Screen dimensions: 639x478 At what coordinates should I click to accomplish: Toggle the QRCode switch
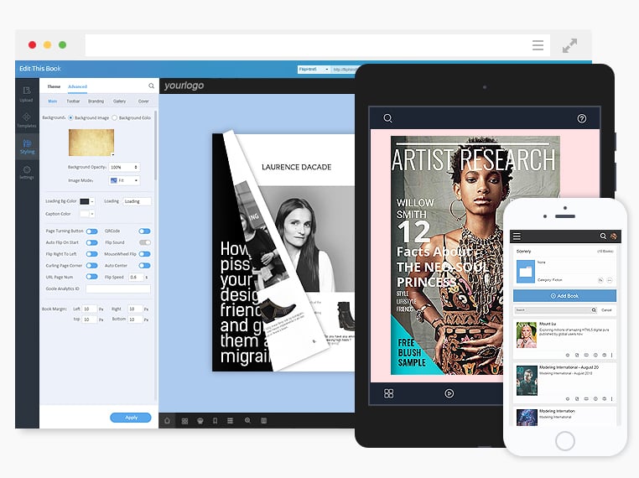pyautogui.click(x=144, y=231)
